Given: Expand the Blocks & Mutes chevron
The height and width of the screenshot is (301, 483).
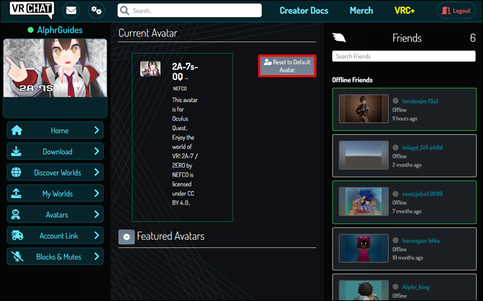Looking at the screenshot, I should tap(97, 256).
